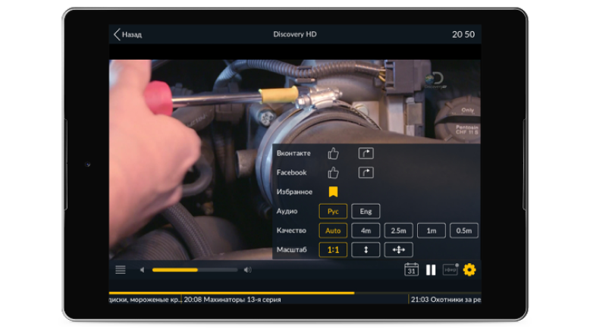The height and width of the screenshot is (332, 590).
Task: Choose 1:1 scale mode
Action: 333,249
